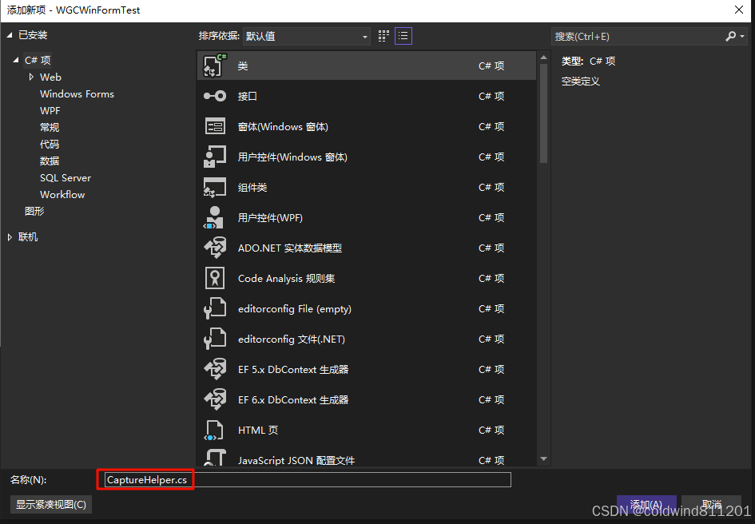755x524 pixels.
Task: Select the 数据 category
Action: (x=50, y=161)
